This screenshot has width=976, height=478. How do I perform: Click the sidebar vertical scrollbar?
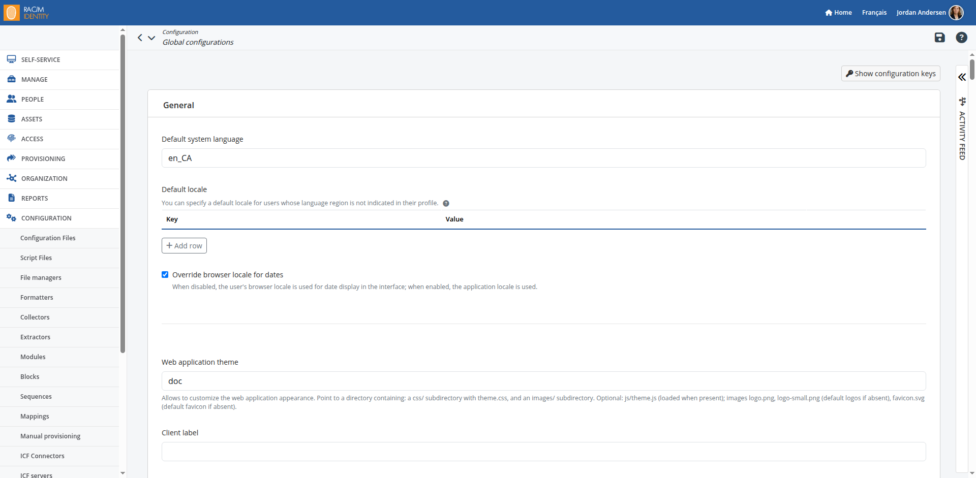pos(123,193)
